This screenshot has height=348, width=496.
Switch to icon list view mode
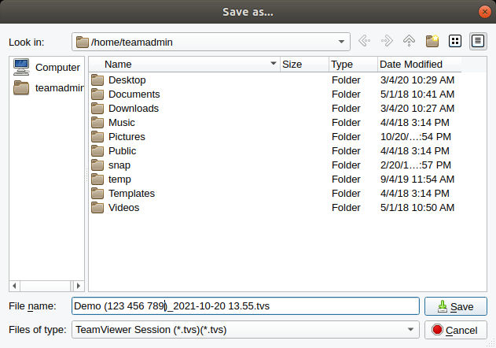click(x=455, y=41)
